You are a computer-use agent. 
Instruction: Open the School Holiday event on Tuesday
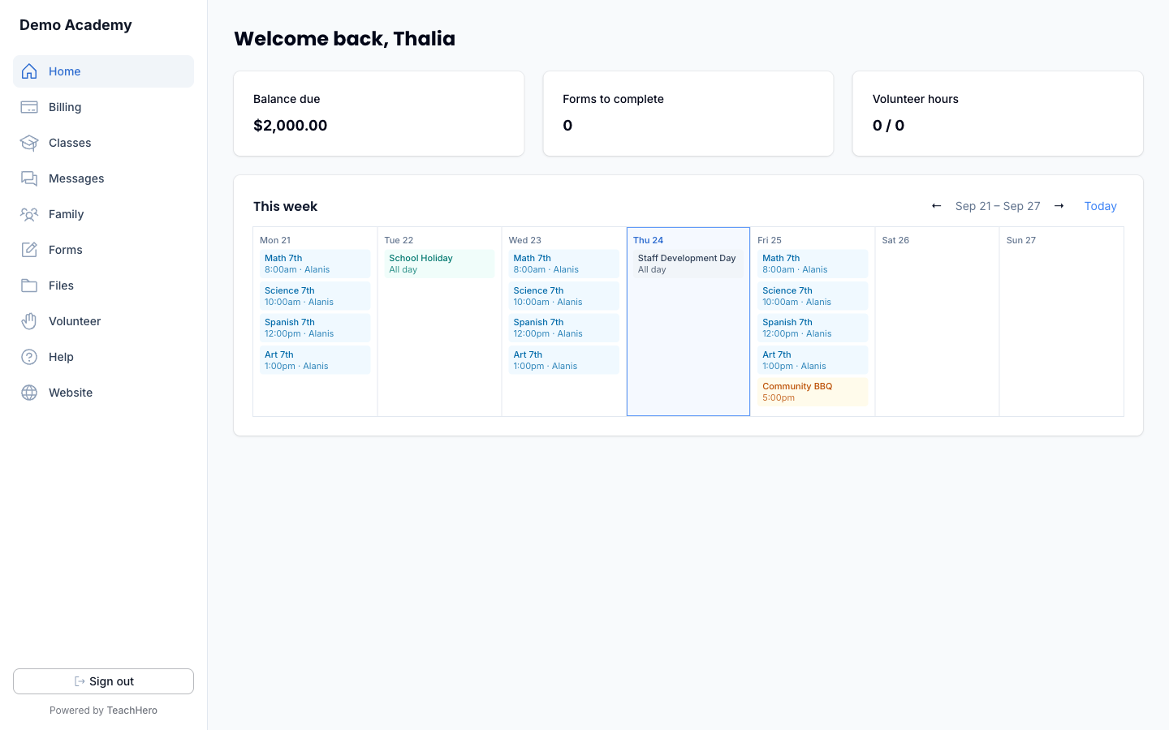tap(439, 264)
